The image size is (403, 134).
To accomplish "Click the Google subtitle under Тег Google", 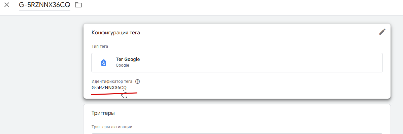I will pyautogui.click(x=122, y=65).
